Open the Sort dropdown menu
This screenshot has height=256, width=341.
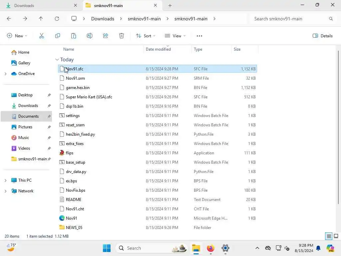[146, 36]
